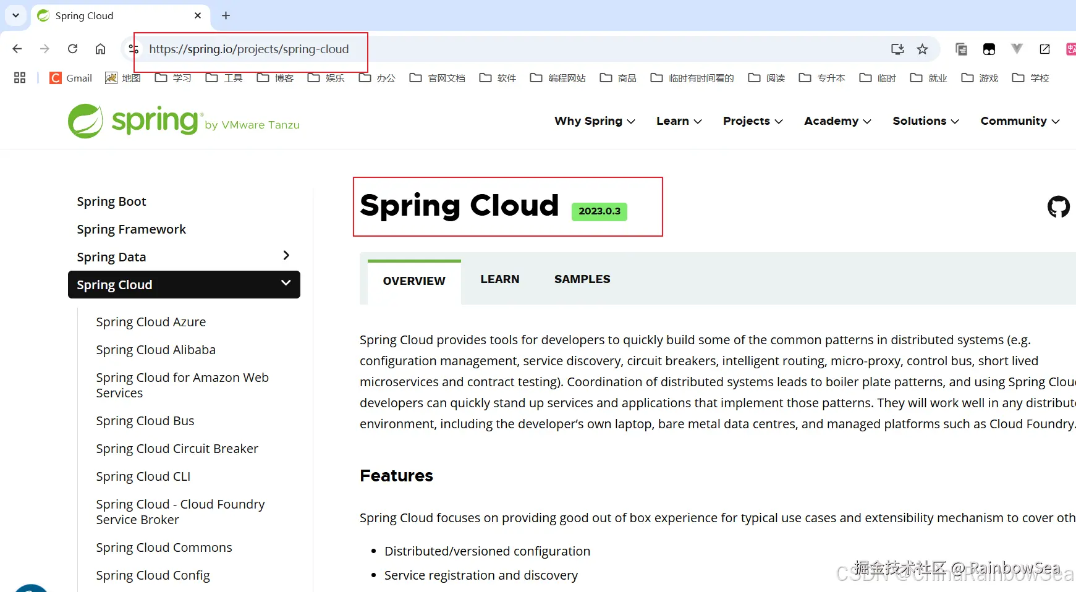This screenshot has height=592, width=1076.
Task: Switch to OVERVIEW tab
Action: click(414, 281)
